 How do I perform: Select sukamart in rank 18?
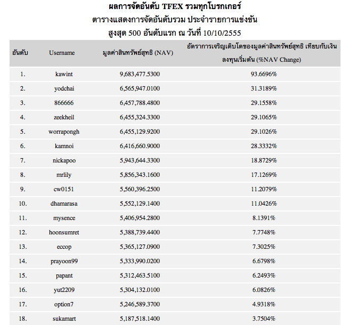(x=64, y=319)
